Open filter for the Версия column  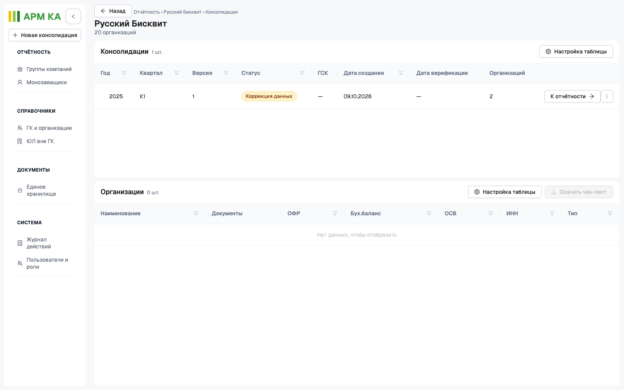[x=226, y=73]
